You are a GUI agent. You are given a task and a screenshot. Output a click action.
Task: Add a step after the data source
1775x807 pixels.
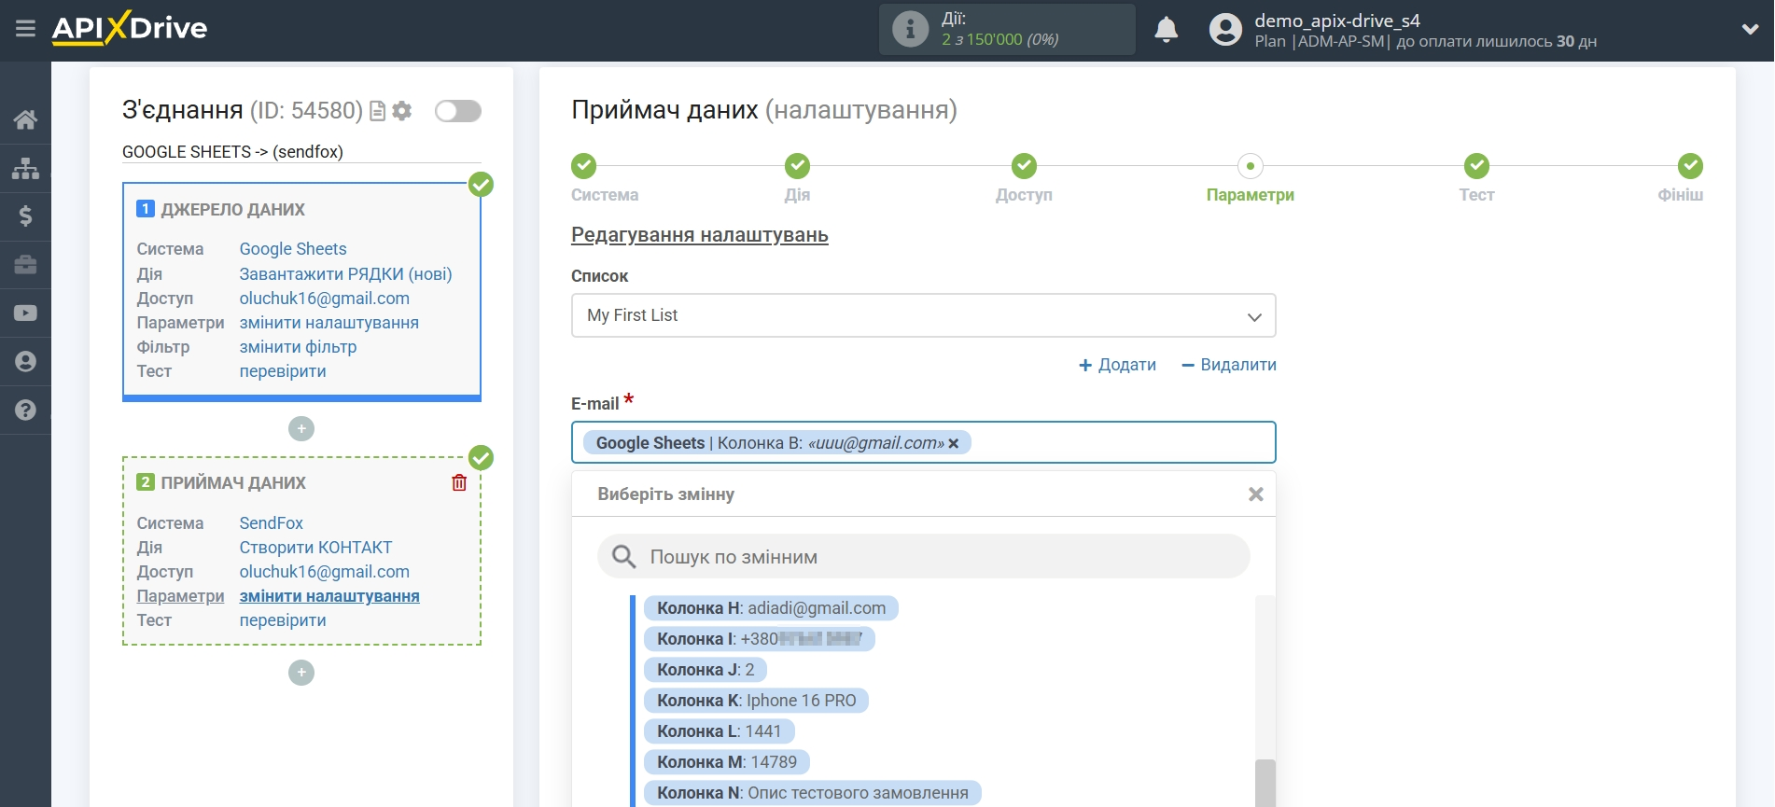tap(301, 429)
